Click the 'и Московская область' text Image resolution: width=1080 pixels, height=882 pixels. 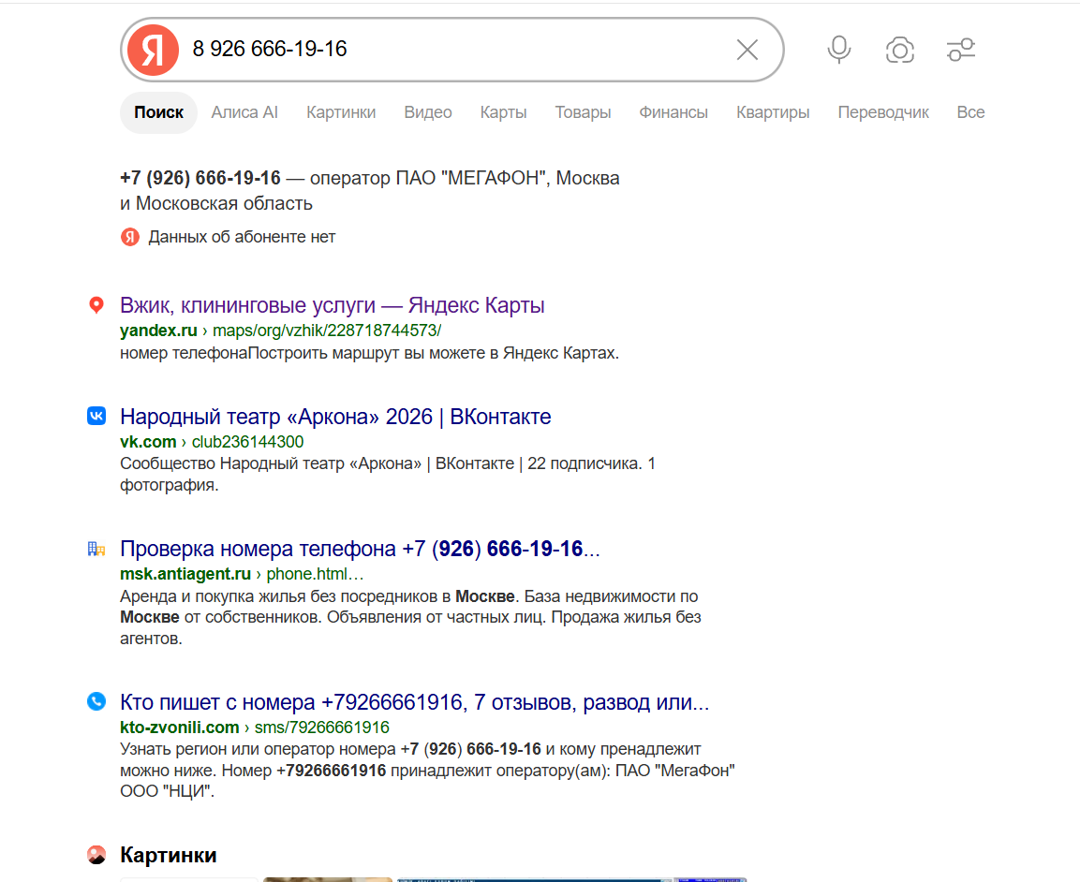[x=216, y=204]
